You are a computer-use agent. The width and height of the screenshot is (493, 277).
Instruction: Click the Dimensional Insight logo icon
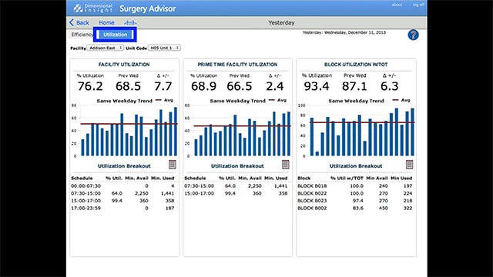[78, 8]
